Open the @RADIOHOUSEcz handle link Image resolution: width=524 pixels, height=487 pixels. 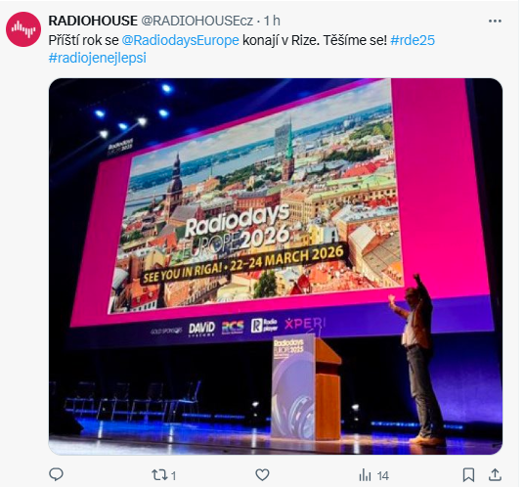coord(196,21)
